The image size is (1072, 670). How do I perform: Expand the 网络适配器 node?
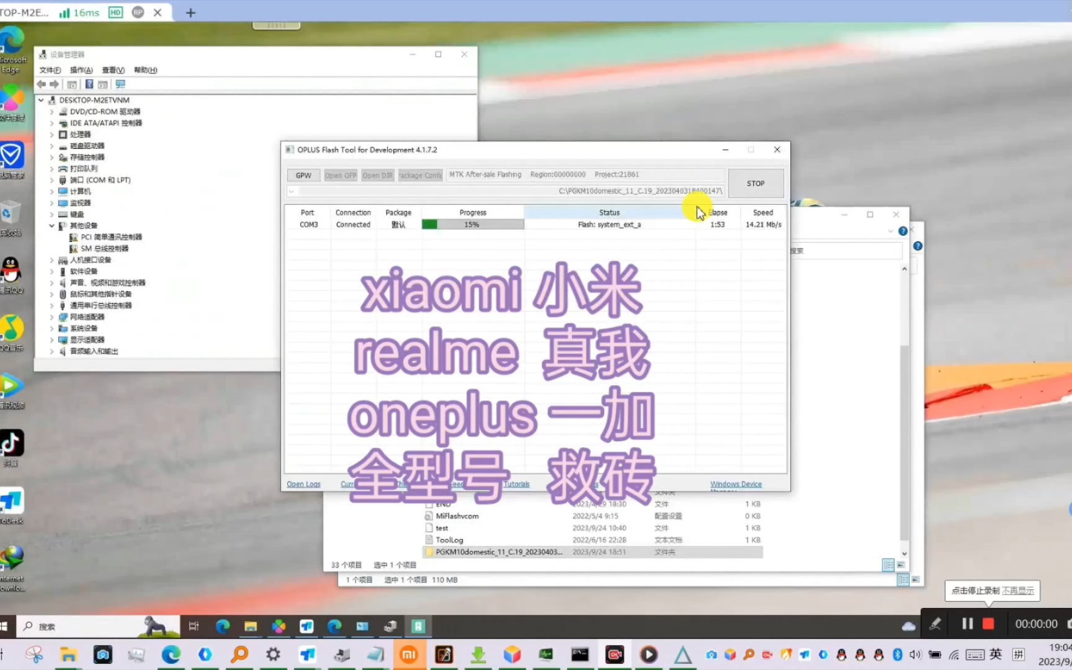[x=51, y=317]
